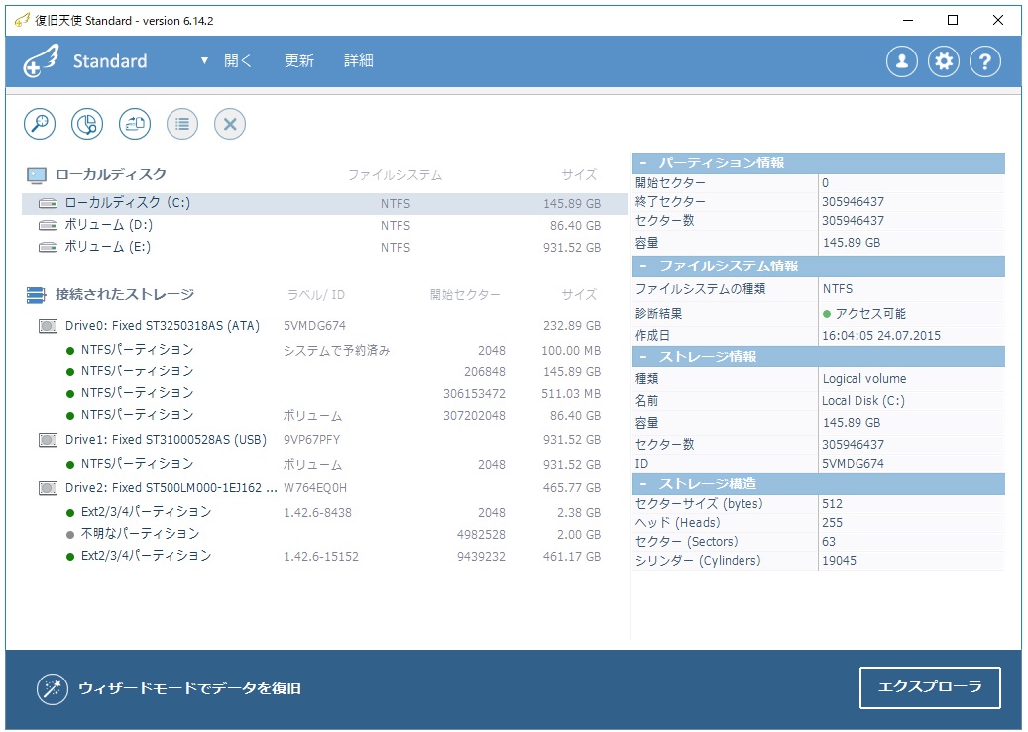Maximize the 復旧天使 Standard window
The width and height of the screenshot is (1028, 732).
953,21
